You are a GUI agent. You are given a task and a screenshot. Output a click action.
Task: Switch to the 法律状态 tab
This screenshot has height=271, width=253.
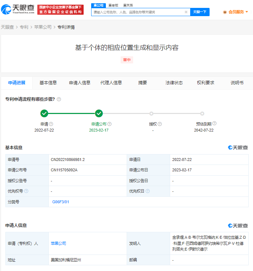coord(174,83)
